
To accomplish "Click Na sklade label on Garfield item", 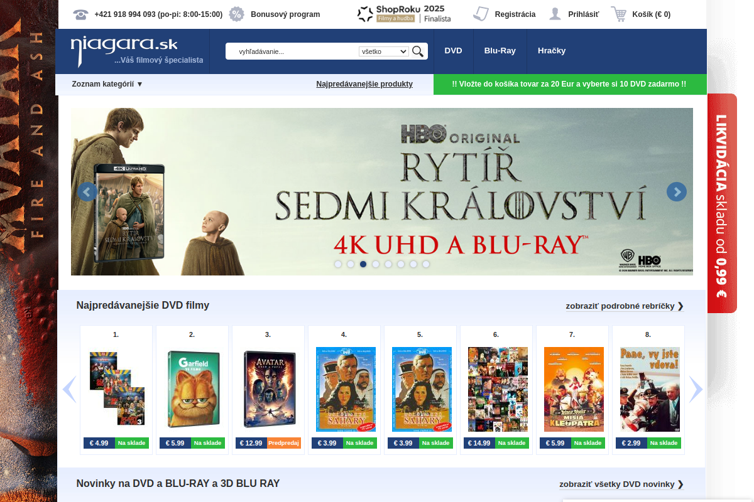I will pos(208,443).
